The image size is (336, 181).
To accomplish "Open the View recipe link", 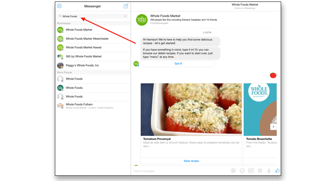I will click(x=191, y=161).
